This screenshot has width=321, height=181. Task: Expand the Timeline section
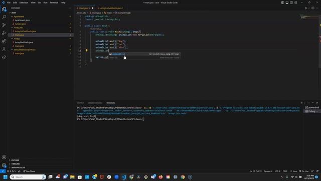(16, 164)
